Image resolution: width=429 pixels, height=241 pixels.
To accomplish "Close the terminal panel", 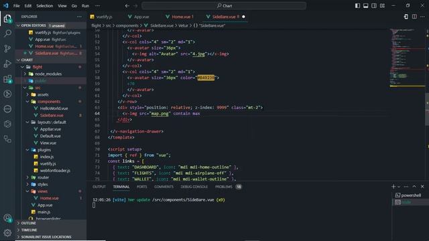I will 422,186.
